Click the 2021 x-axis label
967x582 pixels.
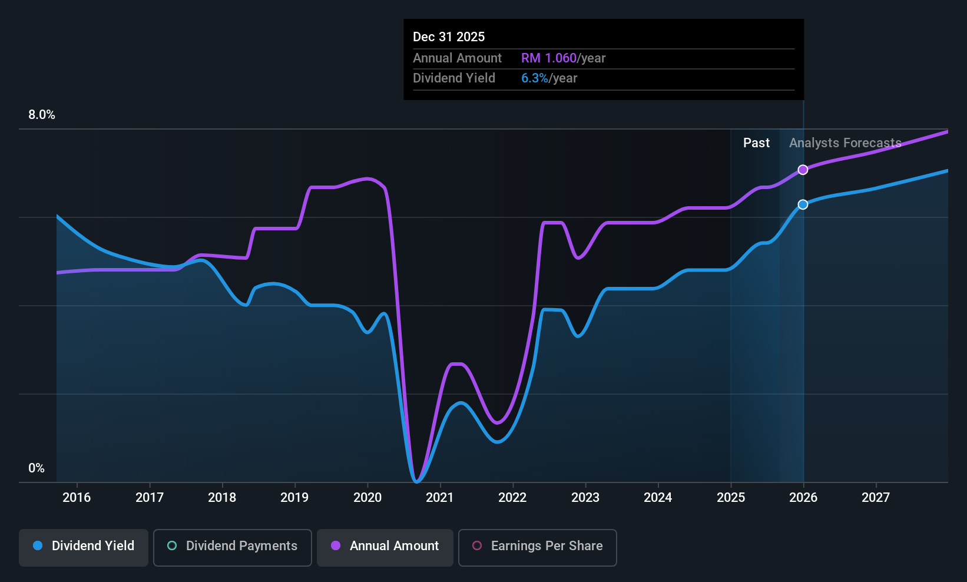coord(440,498)
